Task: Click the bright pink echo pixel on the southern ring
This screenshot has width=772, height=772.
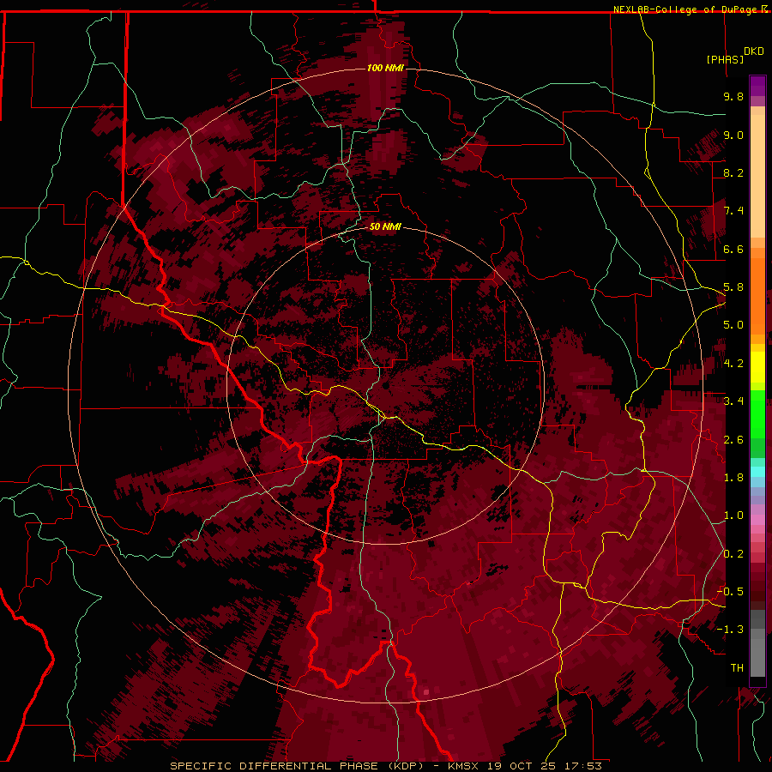Action: 425,691
